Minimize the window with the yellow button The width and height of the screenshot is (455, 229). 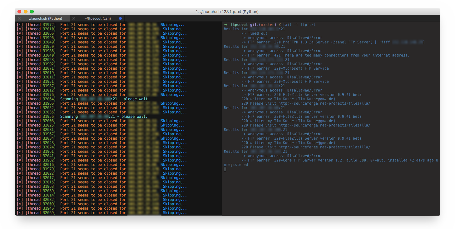click(x=26, y=12)
